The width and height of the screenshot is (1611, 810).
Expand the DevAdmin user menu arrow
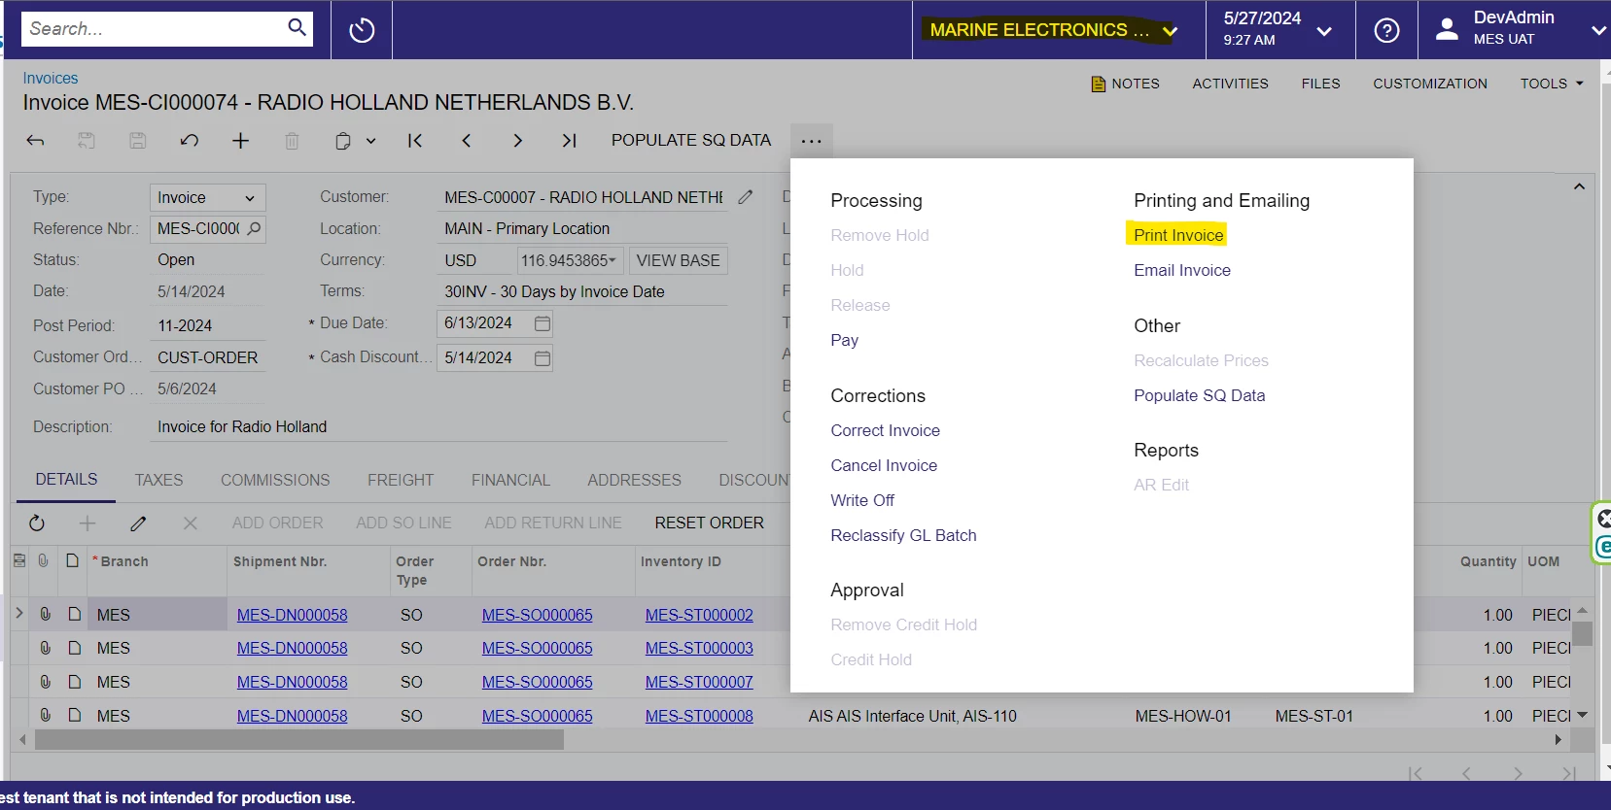pyautogui.click(x=1598, y=30)
